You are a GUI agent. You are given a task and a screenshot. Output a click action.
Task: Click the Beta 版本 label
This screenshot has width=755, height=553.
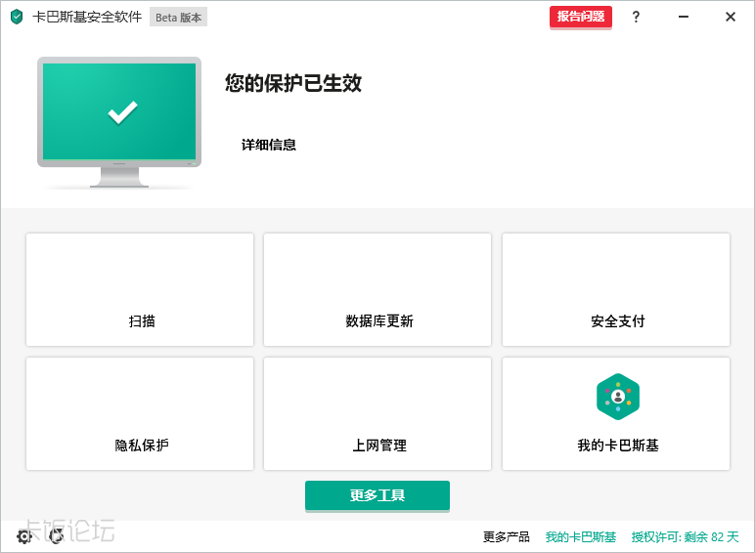click(x=178, y=18)
